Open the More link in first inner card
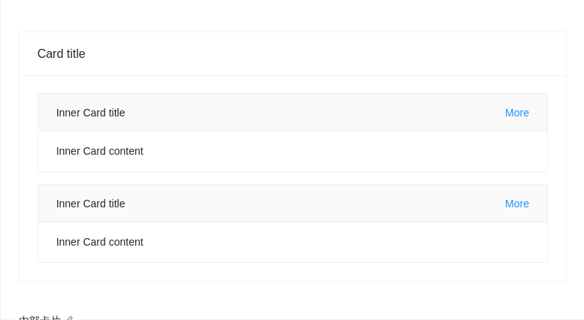The image size is (584, 320). (x=516, y=113)
